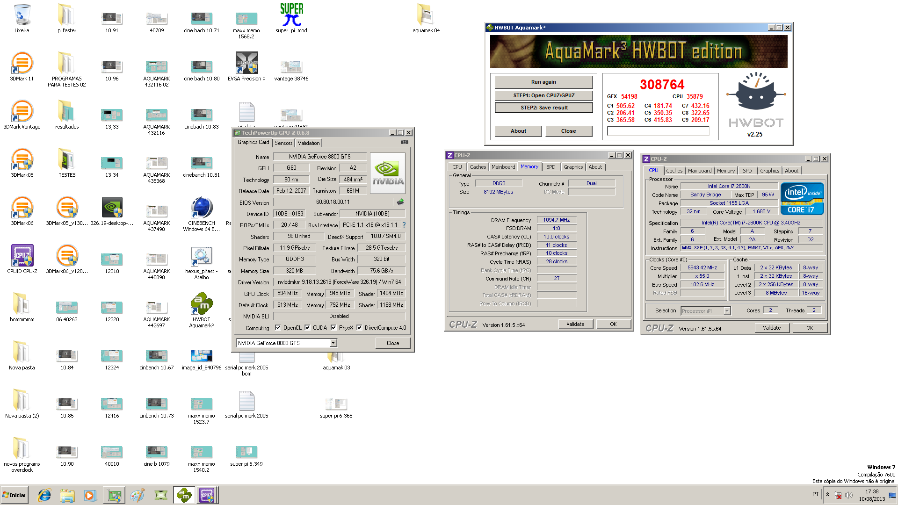Click the empty result field in HWBOT Aquamark

[658, 131]
